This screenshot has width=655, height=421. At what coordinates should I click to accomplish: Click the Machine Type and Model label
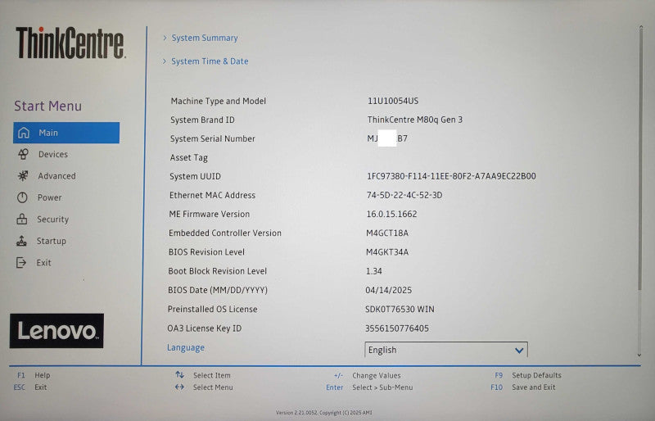(x=218, y=101)
